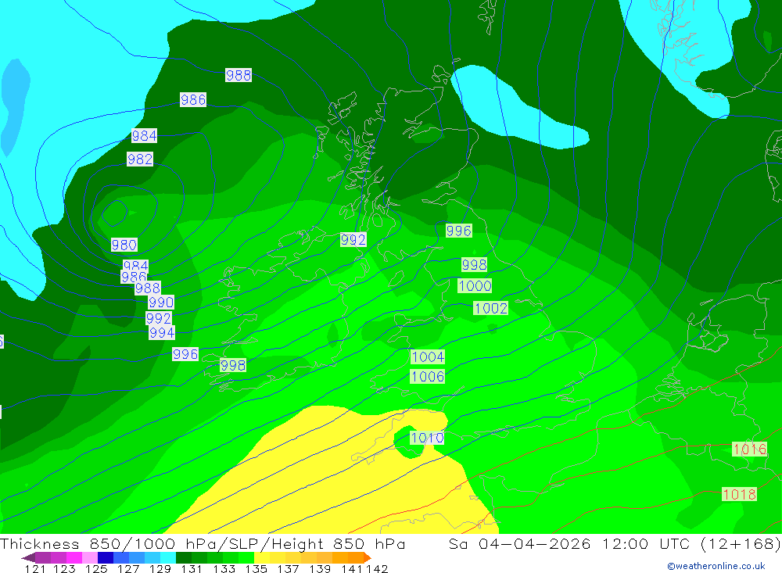Click the 1002 isobar label
Viewport: 782px width, 573px height.
coord(491,308)
